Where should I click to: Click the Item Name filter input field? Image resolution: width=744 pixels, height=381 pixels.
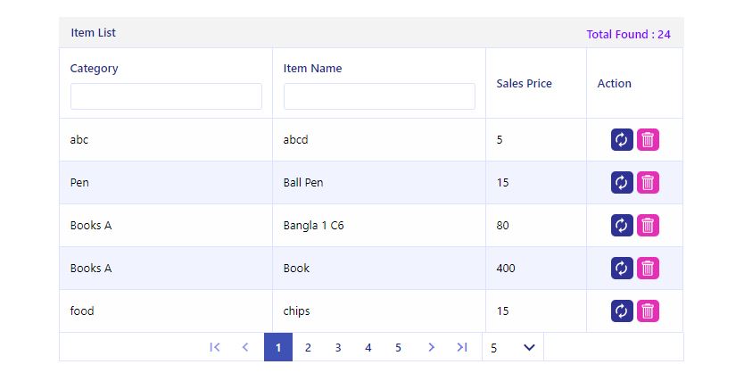379,96
